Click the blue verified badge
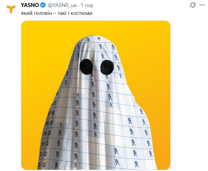208x171 pixels. 43,5
